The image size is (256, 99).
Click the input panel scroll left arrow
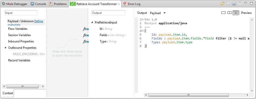click(x=4, y=87)
